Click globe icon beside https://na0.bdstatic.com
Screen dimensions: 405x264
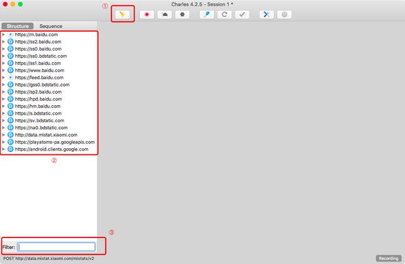(11, 128)
